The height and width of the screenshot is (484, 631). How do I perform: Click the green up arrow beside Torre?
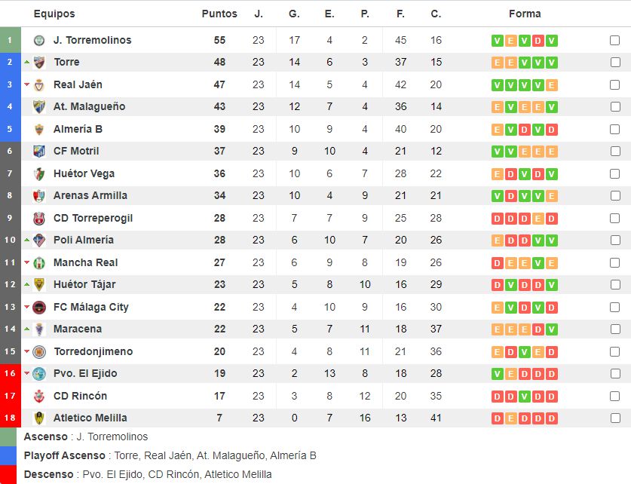point(27,62)
